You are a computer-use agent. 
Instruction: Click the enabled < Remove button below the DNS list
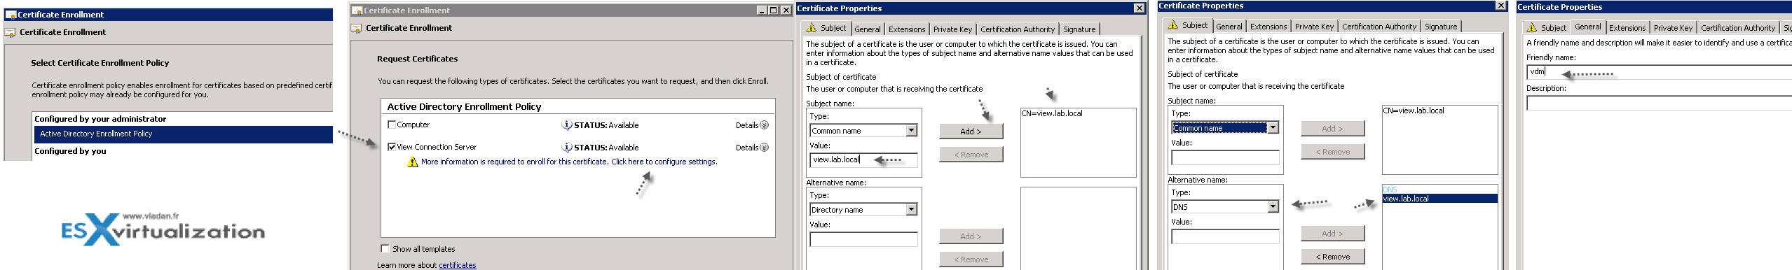[1332, 257]
